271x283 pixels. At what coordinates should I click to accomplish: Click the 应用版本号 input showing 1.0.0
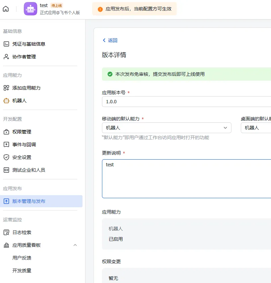(168, 102)
